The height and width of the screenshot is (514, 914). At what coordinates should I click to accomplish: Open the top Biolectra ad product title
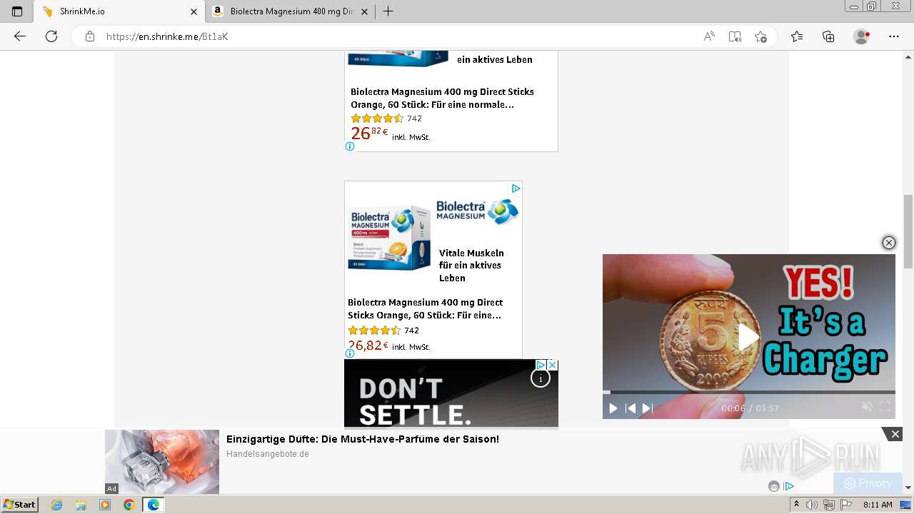click(442, 98)
